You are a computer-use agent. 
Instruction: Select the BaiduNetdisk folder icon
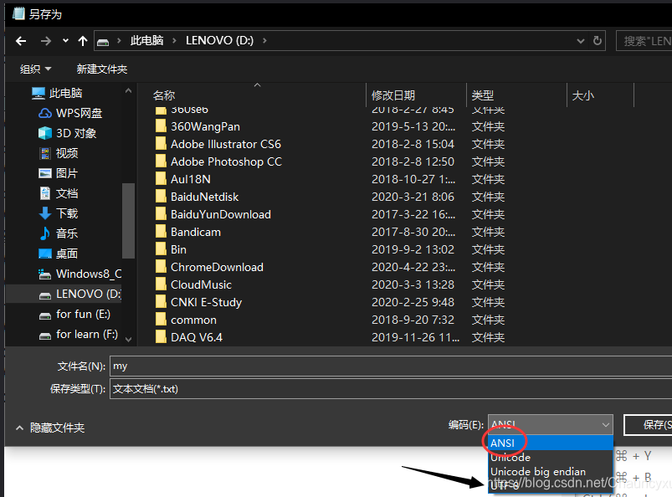[161, 197]
